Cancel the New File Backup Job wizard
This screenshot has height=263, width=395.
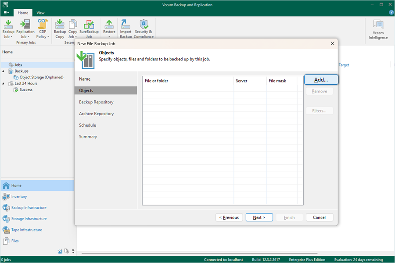click(x=320, y=217)
